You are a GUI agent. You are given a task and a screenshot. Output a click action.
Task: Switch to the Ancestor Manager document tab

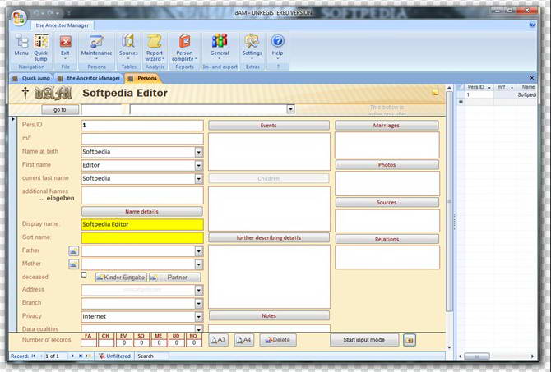pyautogui.click(x=90, y=78)
